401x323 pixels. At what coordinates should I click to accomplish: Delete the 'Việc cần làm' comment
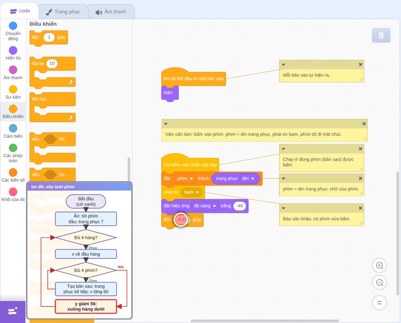coord(364,124)
